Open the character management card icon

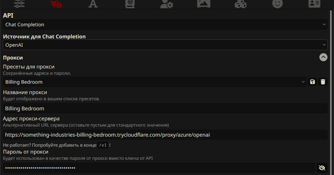pos(314,3)
